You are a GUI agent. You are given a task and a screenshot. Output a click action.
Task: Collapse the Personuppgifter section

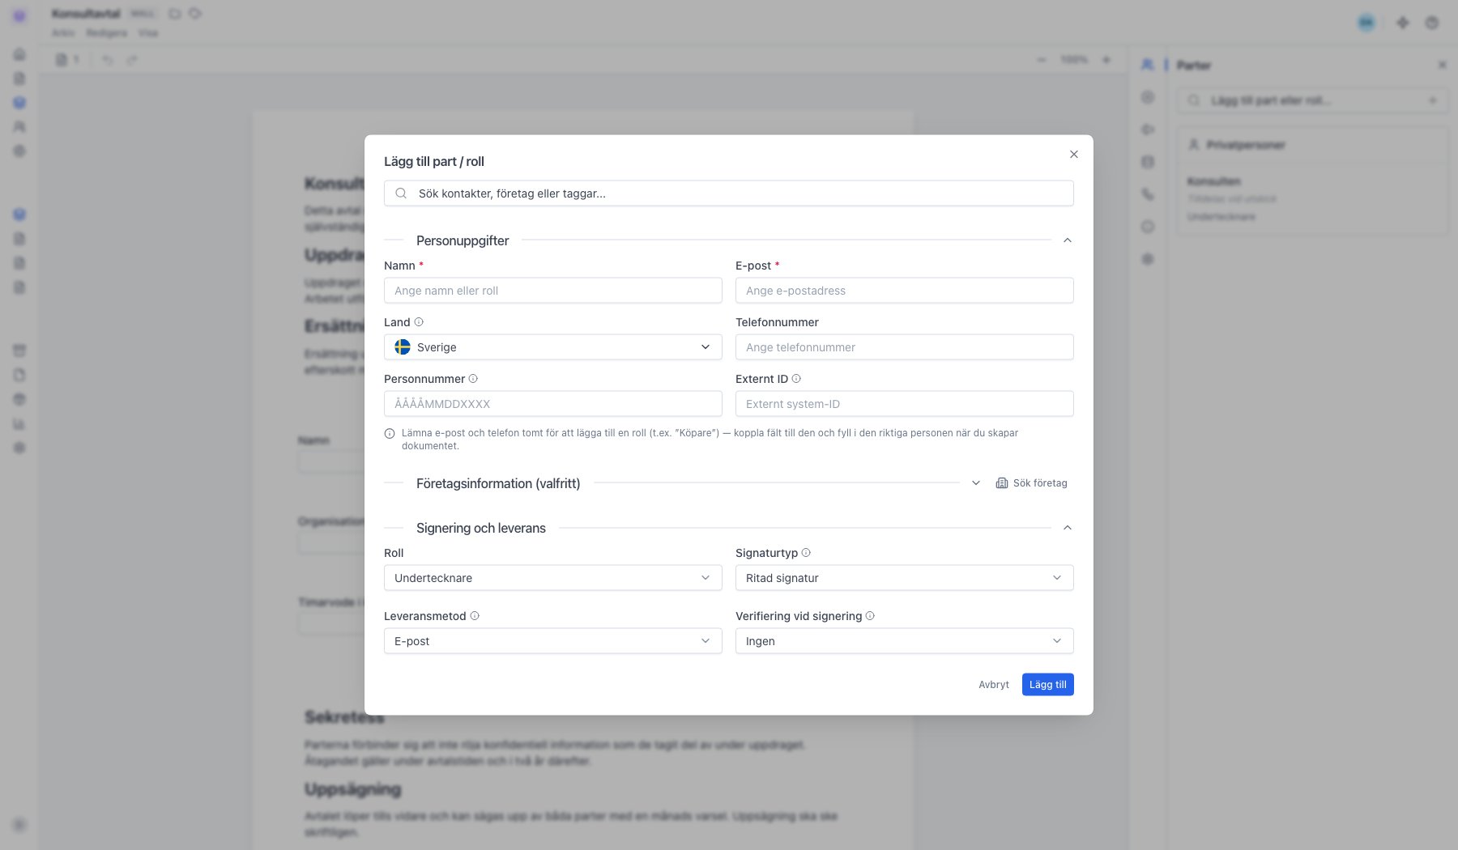coord(1068,240)
